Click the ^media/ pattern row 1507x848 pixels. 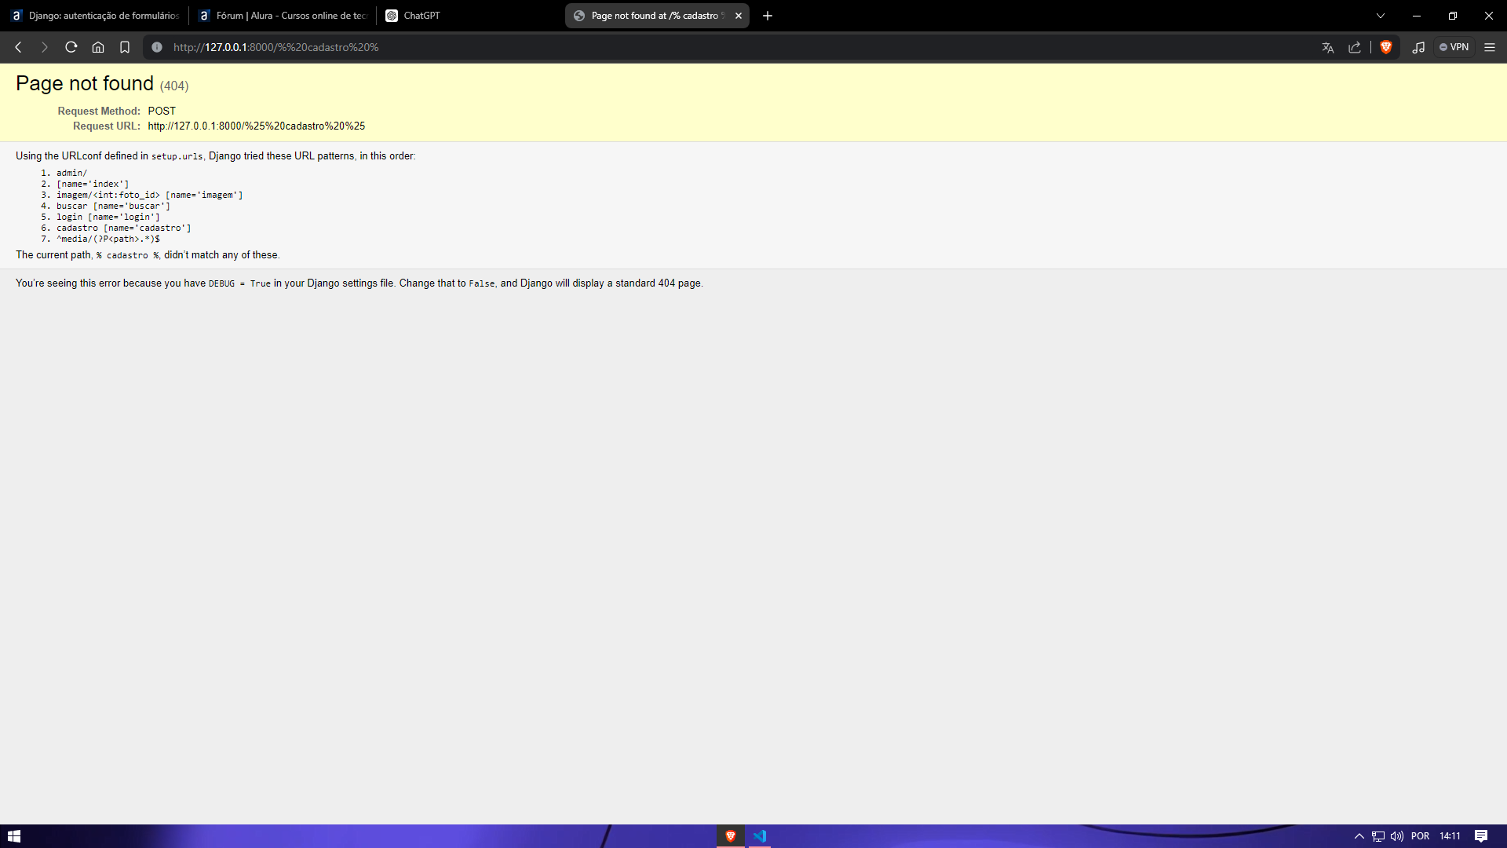pos(108,239)
